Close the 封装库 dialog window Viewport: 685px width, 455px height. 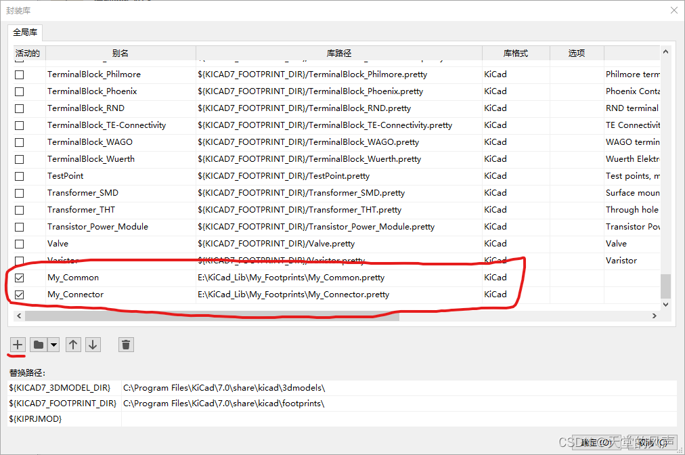coord(674,10)
